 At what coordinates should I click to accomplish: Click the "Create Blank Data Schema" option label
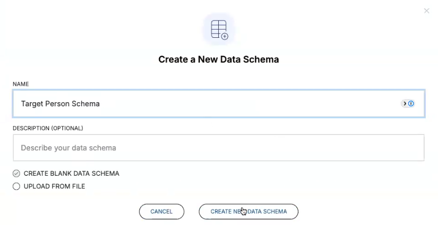(x=71, y=174)
